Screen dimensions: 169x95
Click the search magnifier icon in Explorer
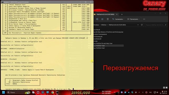point(166,25)
